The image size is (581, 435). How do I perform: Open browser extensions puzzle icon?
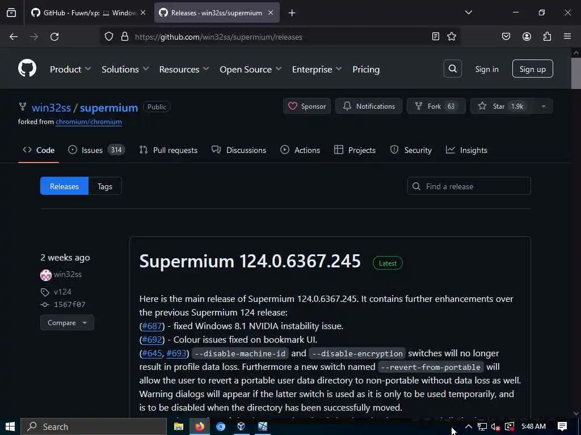point(547,36)
